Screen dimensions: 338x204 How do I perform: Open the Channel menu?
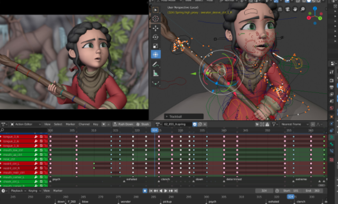(x=84, y=124)
